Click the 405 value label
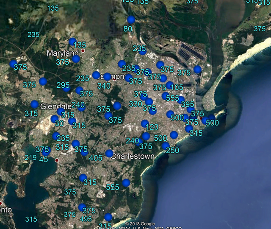271x229 pixels. pyautogui.click(x=96, y=158)
